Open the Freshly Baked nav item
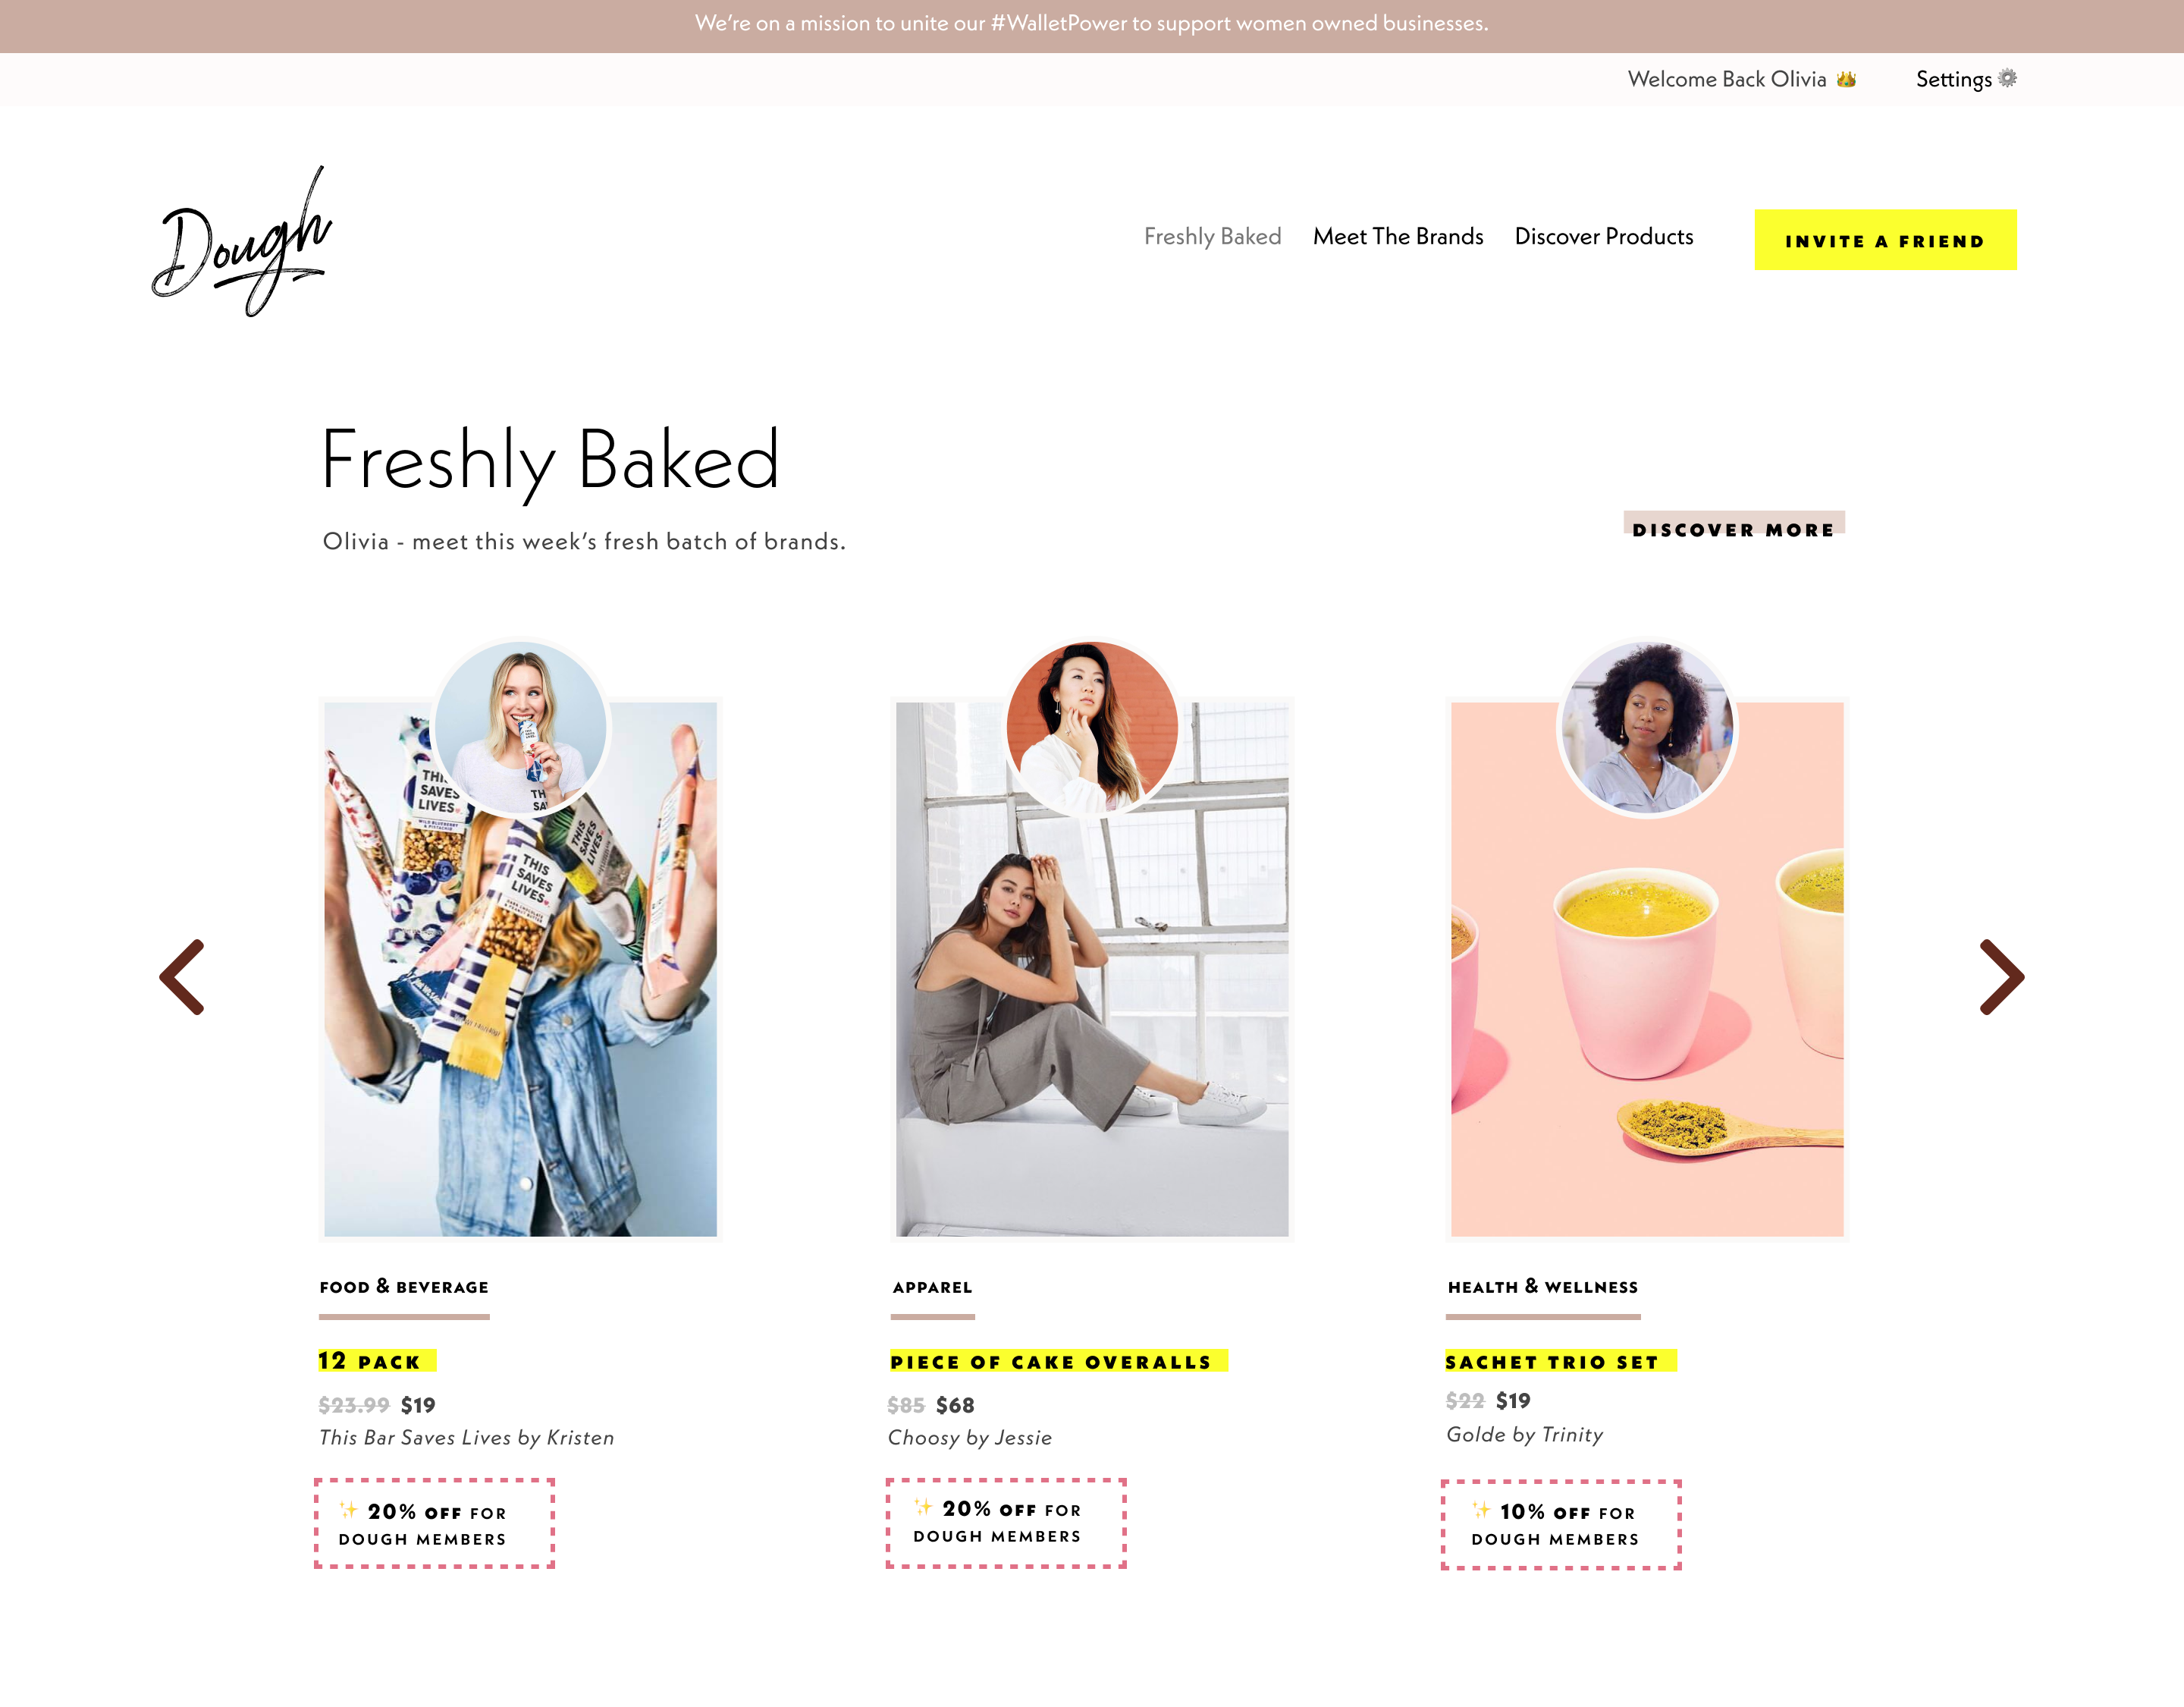The width and height of the screenshot is (2184, 1707). click(1212, 236)
